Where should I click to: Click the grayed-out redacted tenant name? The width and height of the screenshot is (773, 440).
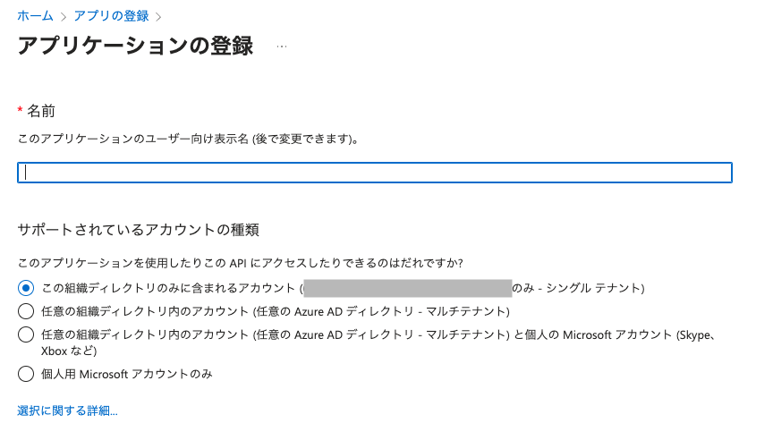407,288
